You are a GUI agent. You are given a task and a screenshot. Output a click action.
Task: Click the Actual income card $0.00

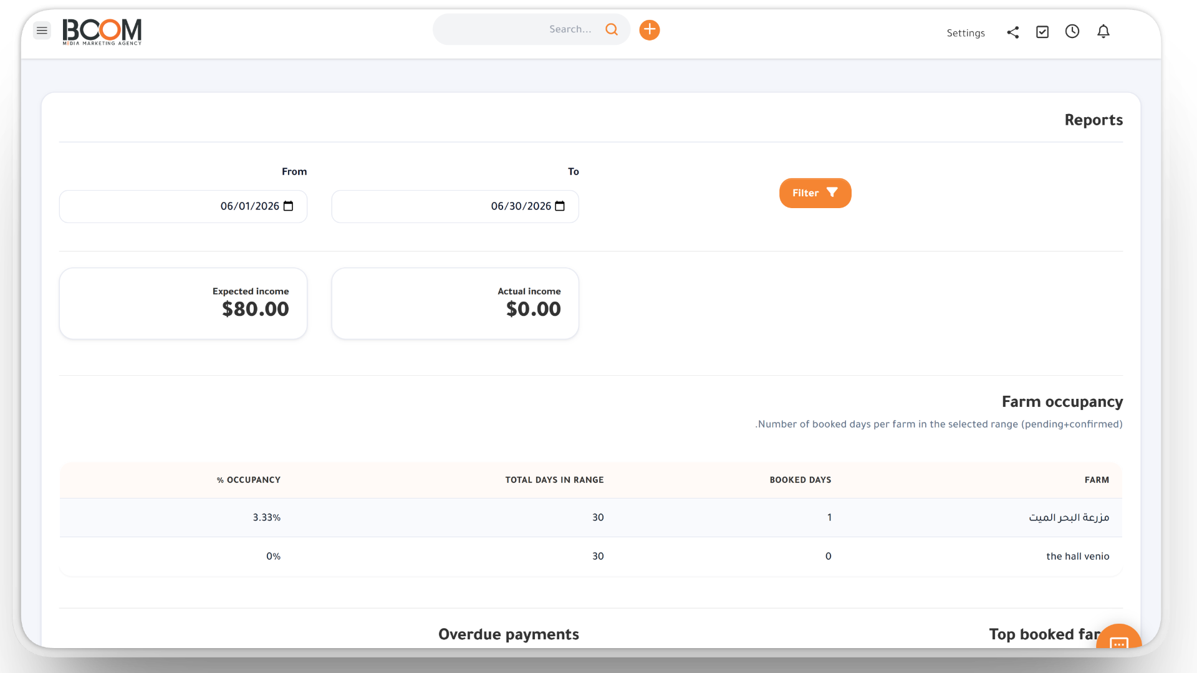pyautogui.click(x=455, y=303)
